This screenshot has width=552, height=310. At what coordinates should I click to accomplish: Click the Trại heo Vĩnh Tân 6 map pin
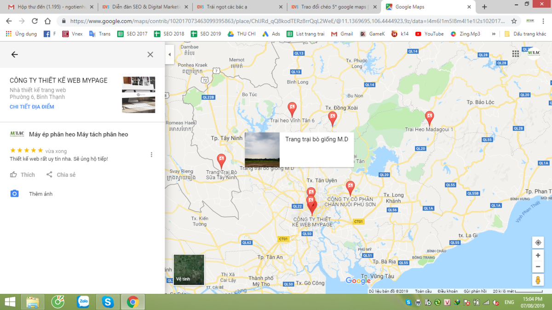[x=292, y=109]
